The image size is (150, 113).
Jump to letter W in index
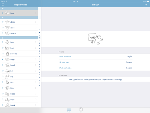[39, 85]
